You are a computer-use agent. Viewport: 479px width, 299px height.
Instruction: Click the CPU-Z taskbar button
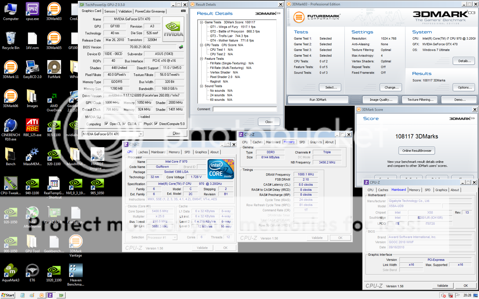coord(50,295)
